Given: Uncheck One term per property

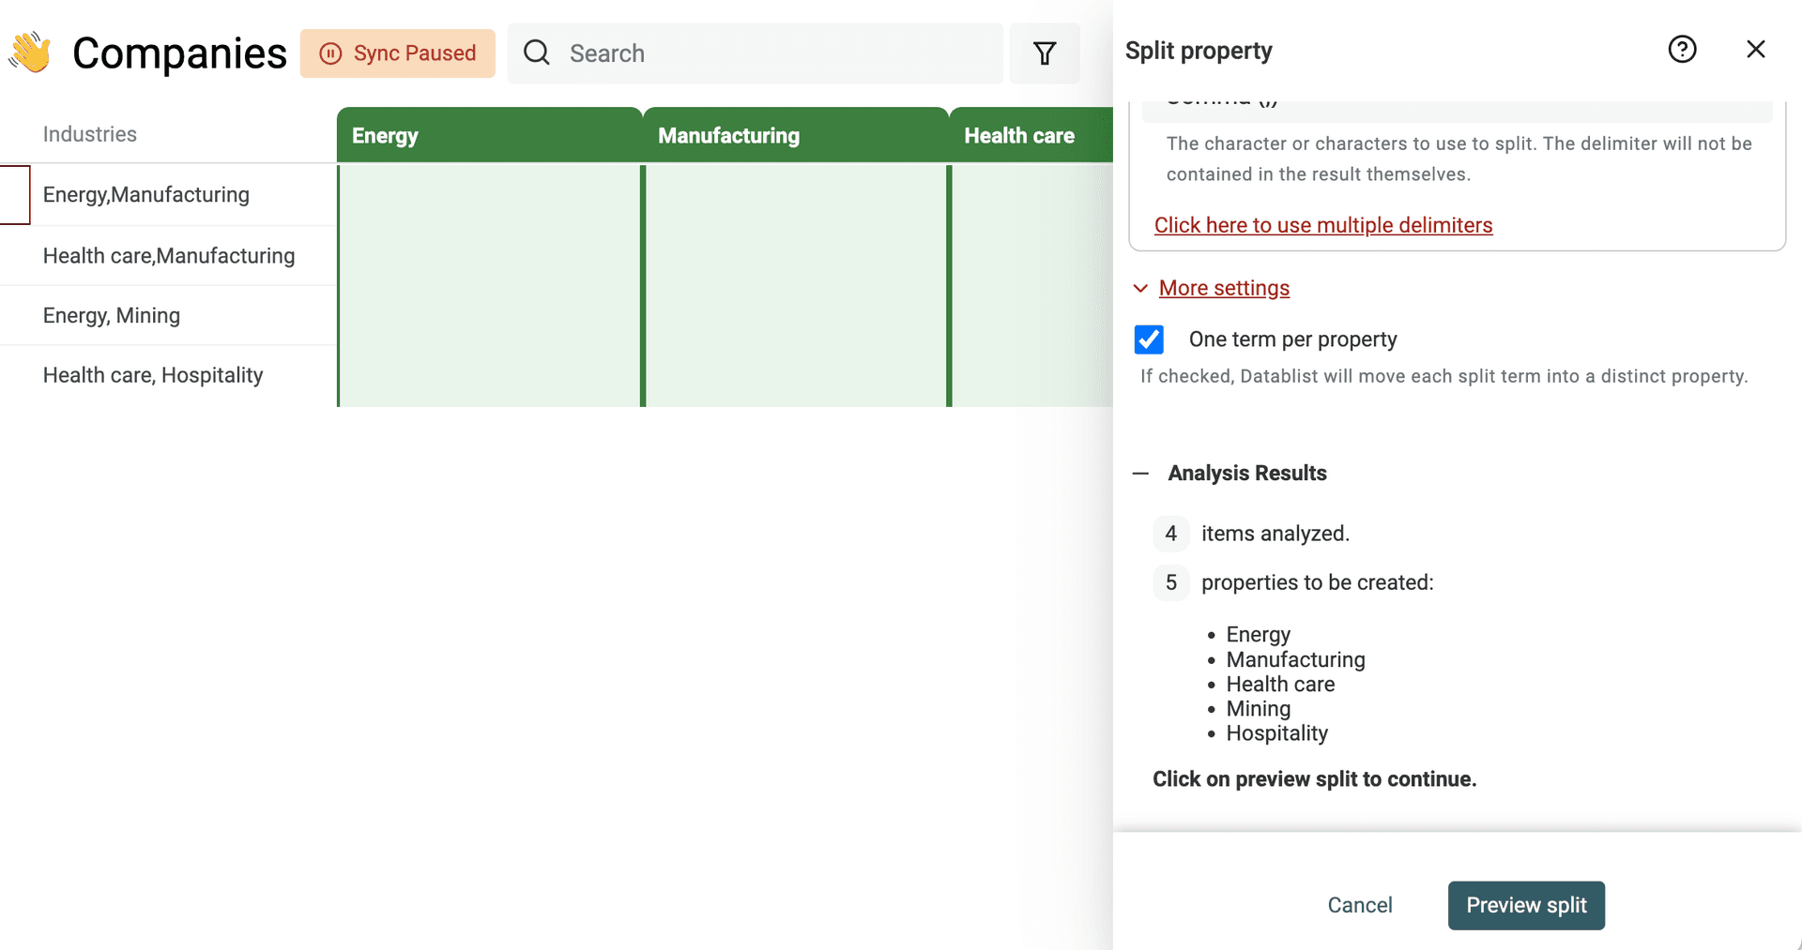Looking at the screenshot, I should click(x=1149, y=339).
